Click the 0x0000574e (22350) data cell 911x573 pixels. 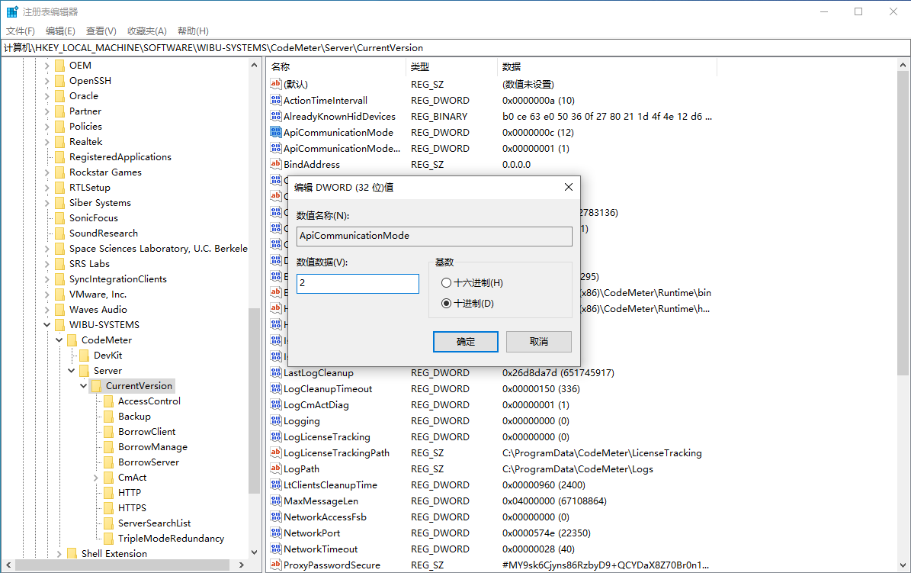point(546,533)
